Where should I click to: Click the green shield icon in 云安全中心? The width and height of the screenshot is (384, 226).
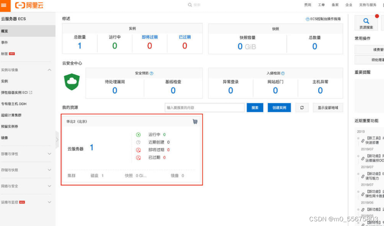72,82
